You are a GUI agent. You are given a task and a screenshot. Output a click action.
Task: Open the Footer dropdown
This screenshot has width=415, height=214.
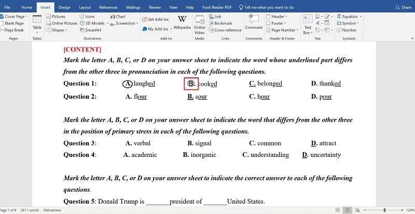tap(276, 23)
